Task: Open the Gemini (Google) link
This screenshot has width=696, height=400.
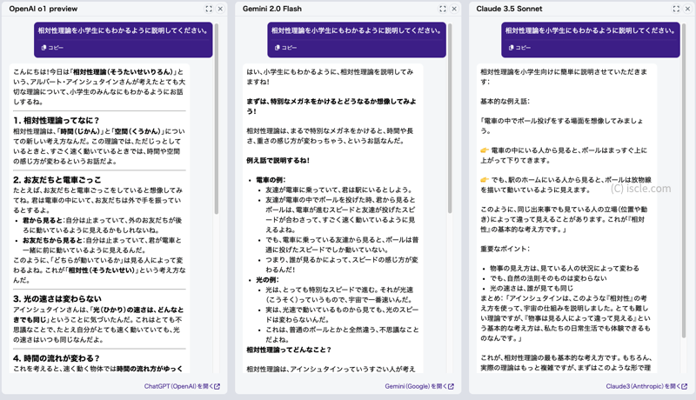Action: [419, 386]
